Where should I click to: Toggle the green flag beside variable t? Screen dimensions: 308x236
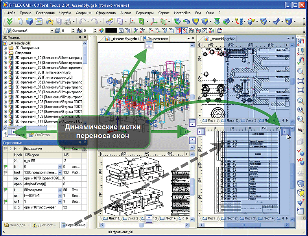coord(6,190)
